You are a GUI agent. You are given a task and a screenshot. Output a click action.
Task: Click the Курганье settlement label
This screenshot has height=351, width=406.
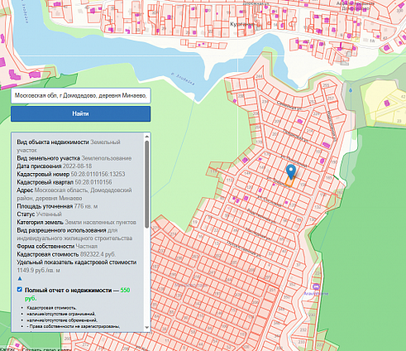(x=242, y=24)
